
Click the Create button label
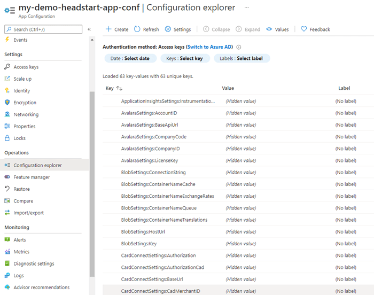click(121, 29)
